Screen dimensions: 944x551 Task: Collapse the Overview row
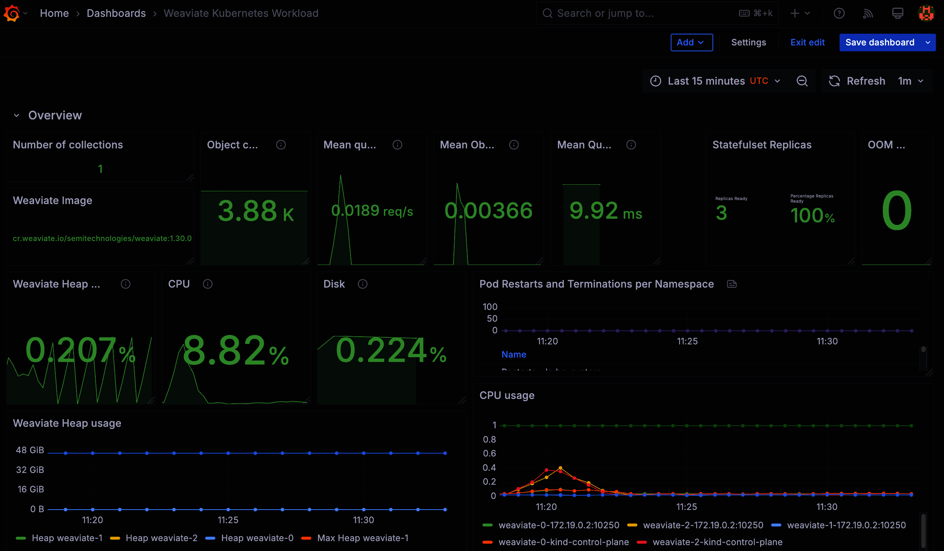16,115
